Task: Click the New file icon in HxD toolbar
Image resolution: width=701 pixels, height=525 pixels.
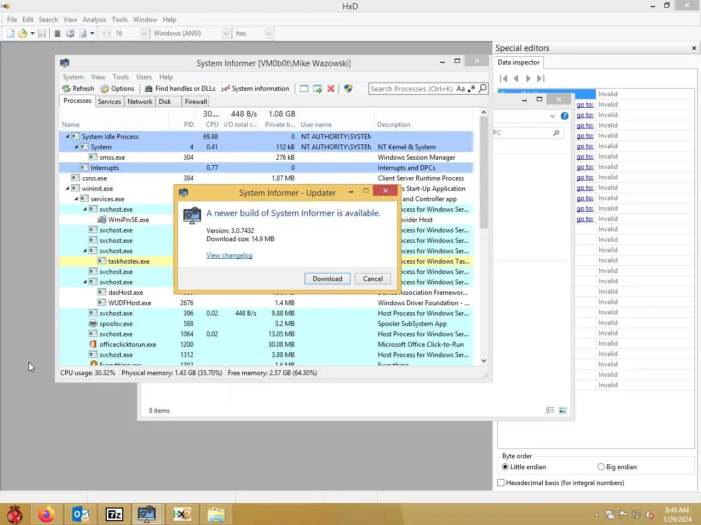Action: coord(10,33)
